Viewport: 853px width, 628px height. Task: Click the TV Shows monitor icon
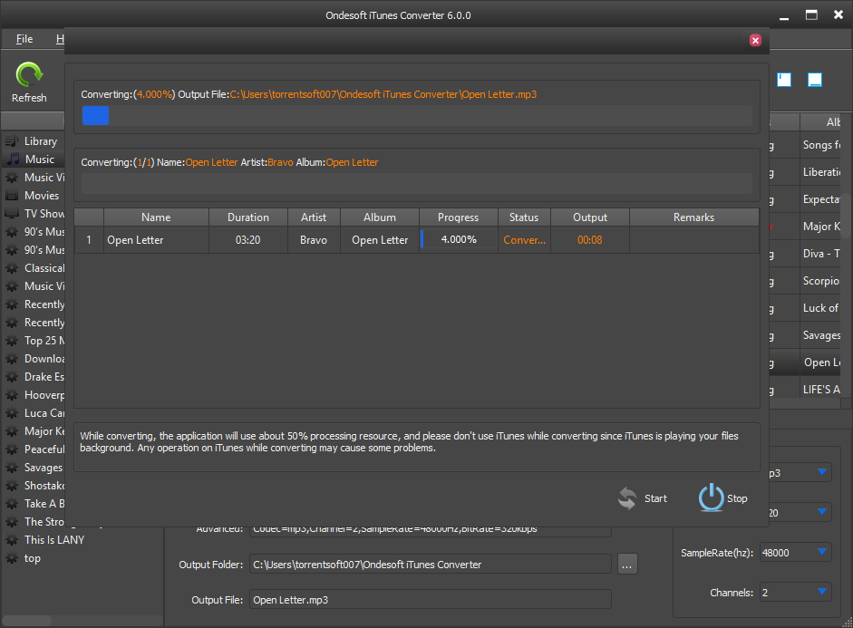[x=12, y=214]
